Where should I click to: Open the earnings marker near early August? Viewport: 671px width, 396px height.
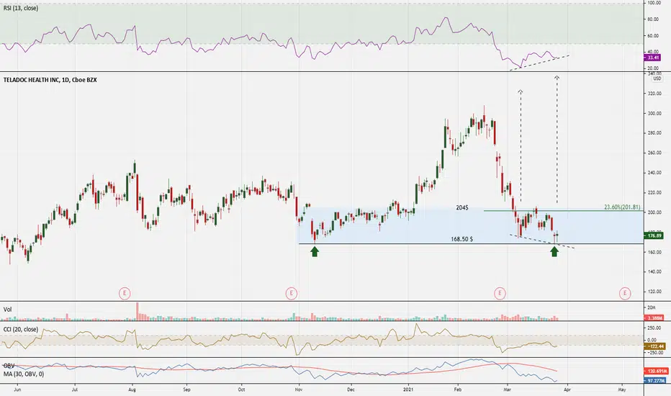click(125, 293)
